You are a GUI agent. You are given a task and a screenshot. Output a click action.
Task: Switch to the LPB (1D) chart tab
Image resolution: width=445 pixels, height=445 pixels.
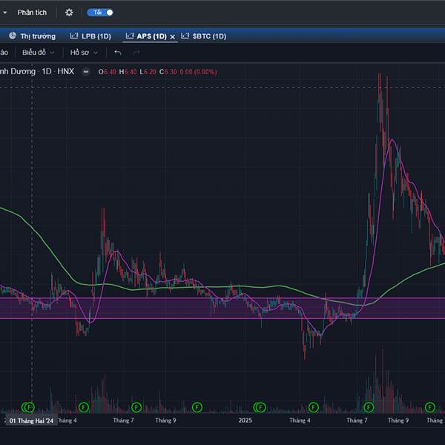click(95, 36)
